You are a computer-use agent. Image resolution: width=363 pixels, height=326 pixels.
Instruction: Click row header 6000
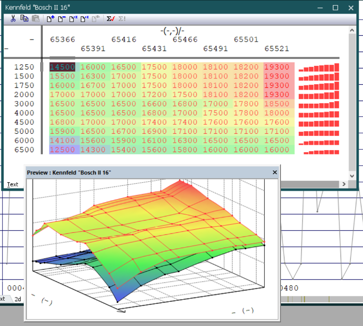[x=24, y=141]
